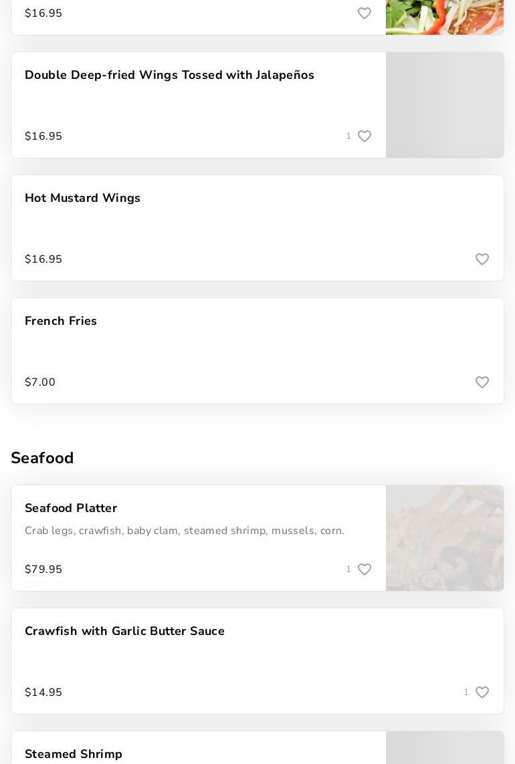
Task: Open the Hot Mustard Wings item
Action: [x=82, y=199]
